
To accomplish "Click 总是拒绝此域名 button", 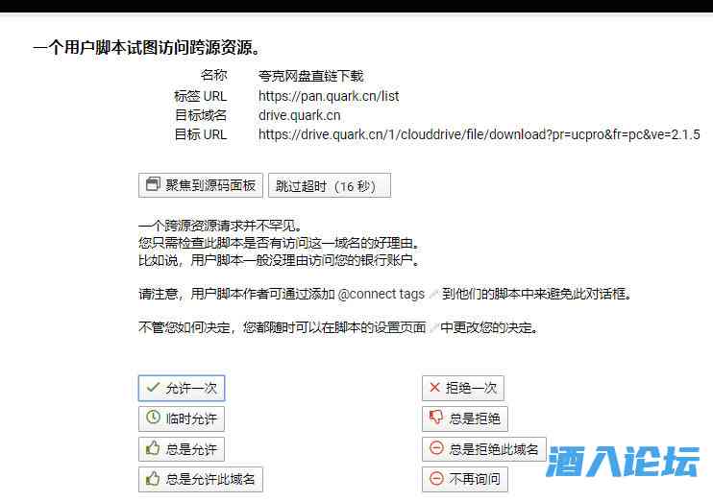I will pyautogui.click(x=484, y=449).
